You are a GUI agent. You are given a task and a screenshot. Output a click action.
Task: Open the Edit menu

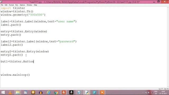tap(6, 5)
